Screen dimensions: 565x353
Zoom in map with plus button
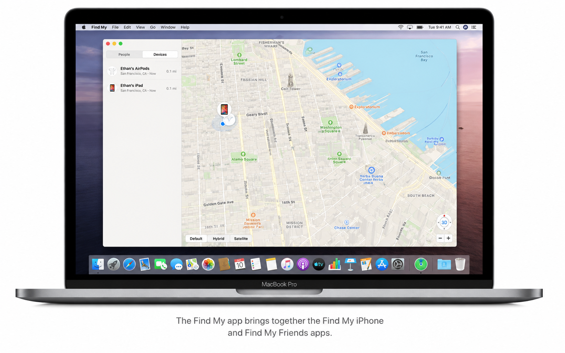tap(449, 238)
